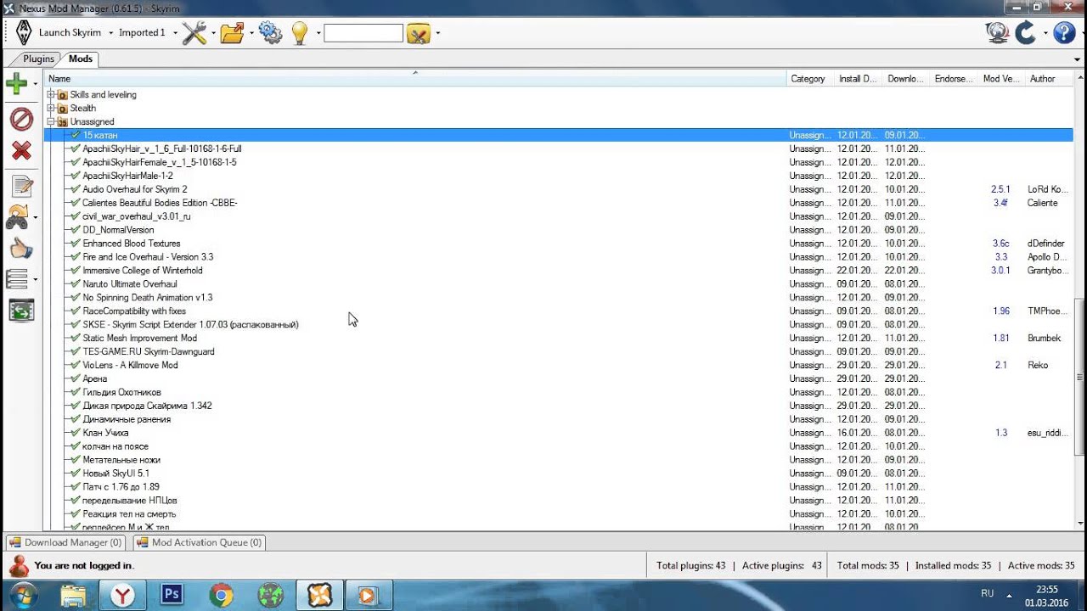
Task: Sort by the Mod Version column header
Action: pos(1001,78)
